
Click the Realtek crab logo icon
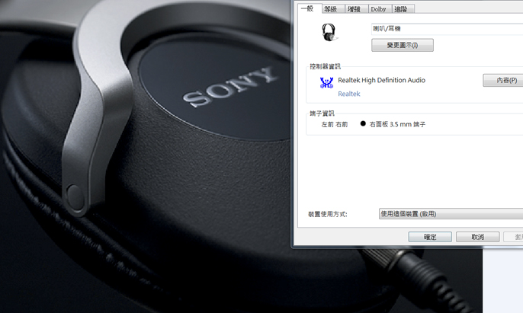point(326,83)
